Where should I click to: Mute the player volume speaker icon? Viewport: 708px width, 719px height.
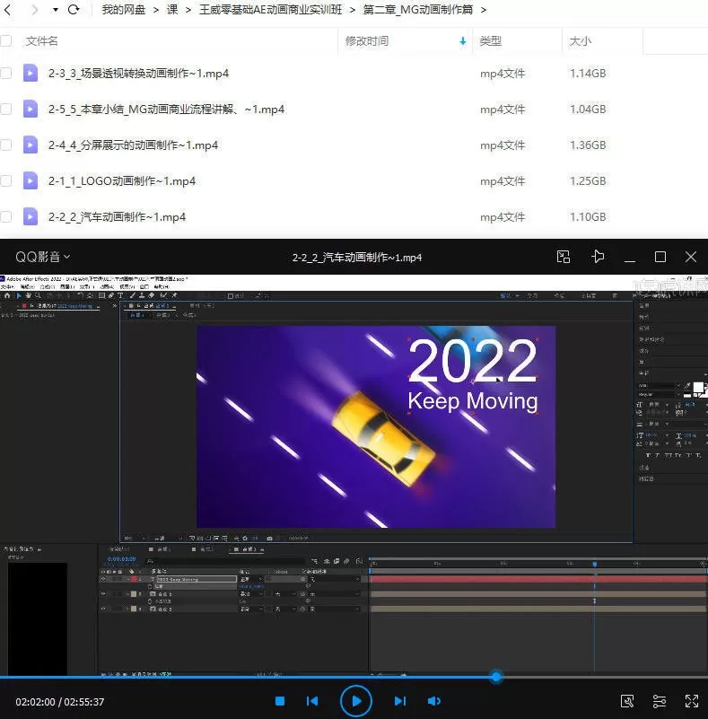coord(434,701)
